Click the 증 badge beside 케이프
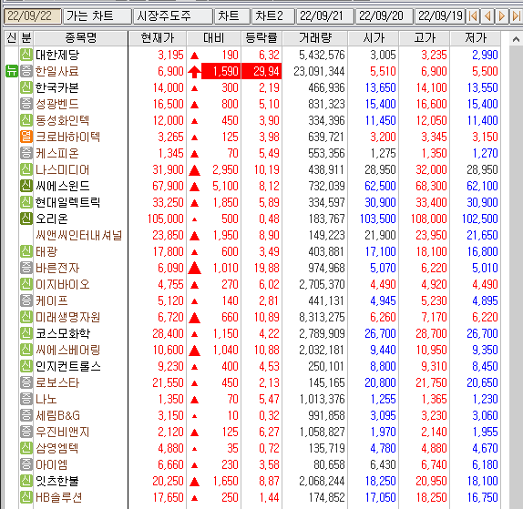This screenshot has width=523, height=509. point(26,300)
